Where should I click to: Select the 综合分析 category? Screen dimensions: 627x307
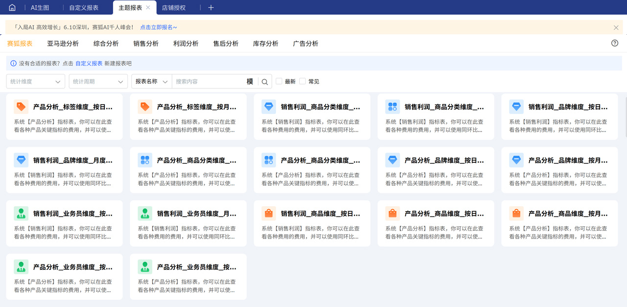click(106, 44)
